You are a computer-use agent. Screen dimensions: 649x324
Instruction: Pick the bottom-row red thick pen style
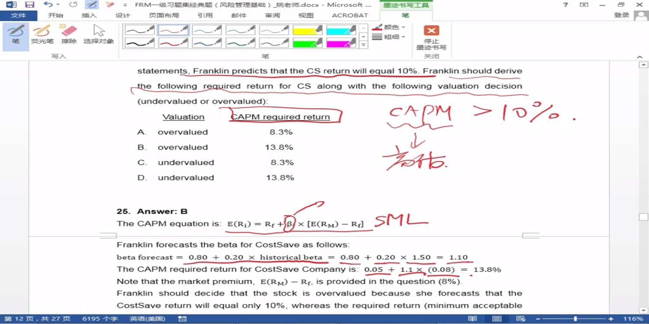coord(173,43)
